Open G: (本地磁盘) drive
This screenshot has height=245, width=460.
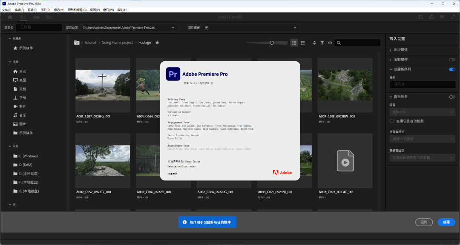pyautogui.click(x=26, y=191)
